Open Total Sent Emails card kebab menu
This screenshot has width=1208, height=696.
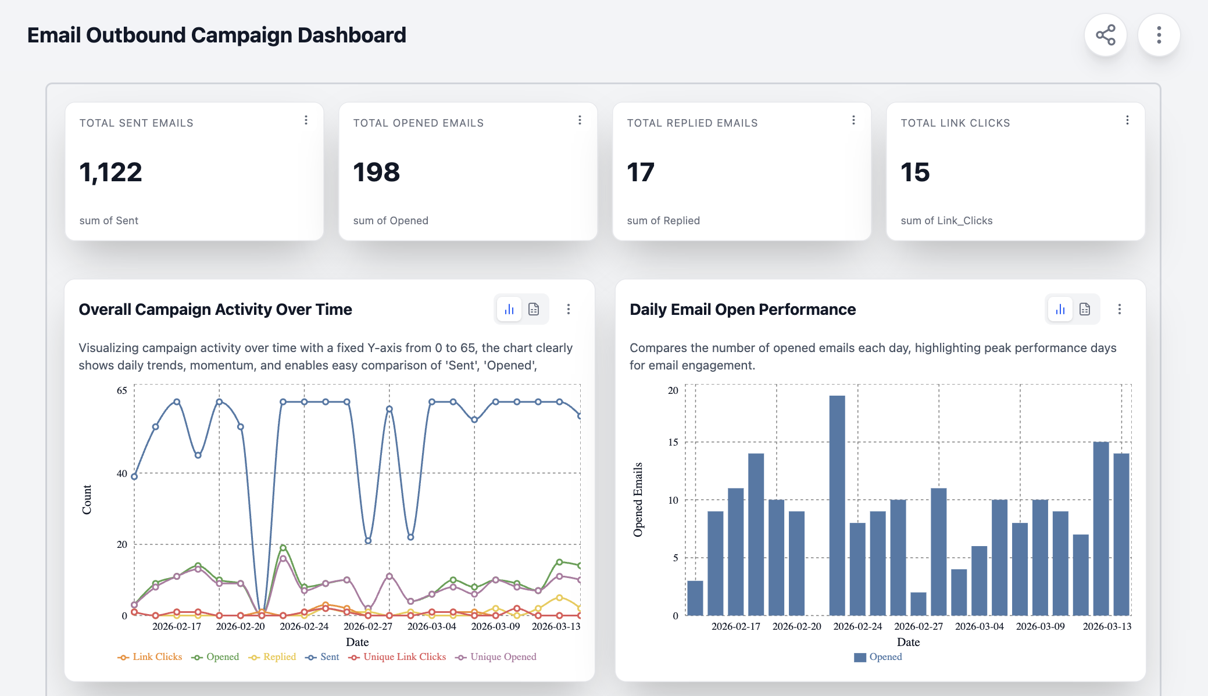point(306,120)
